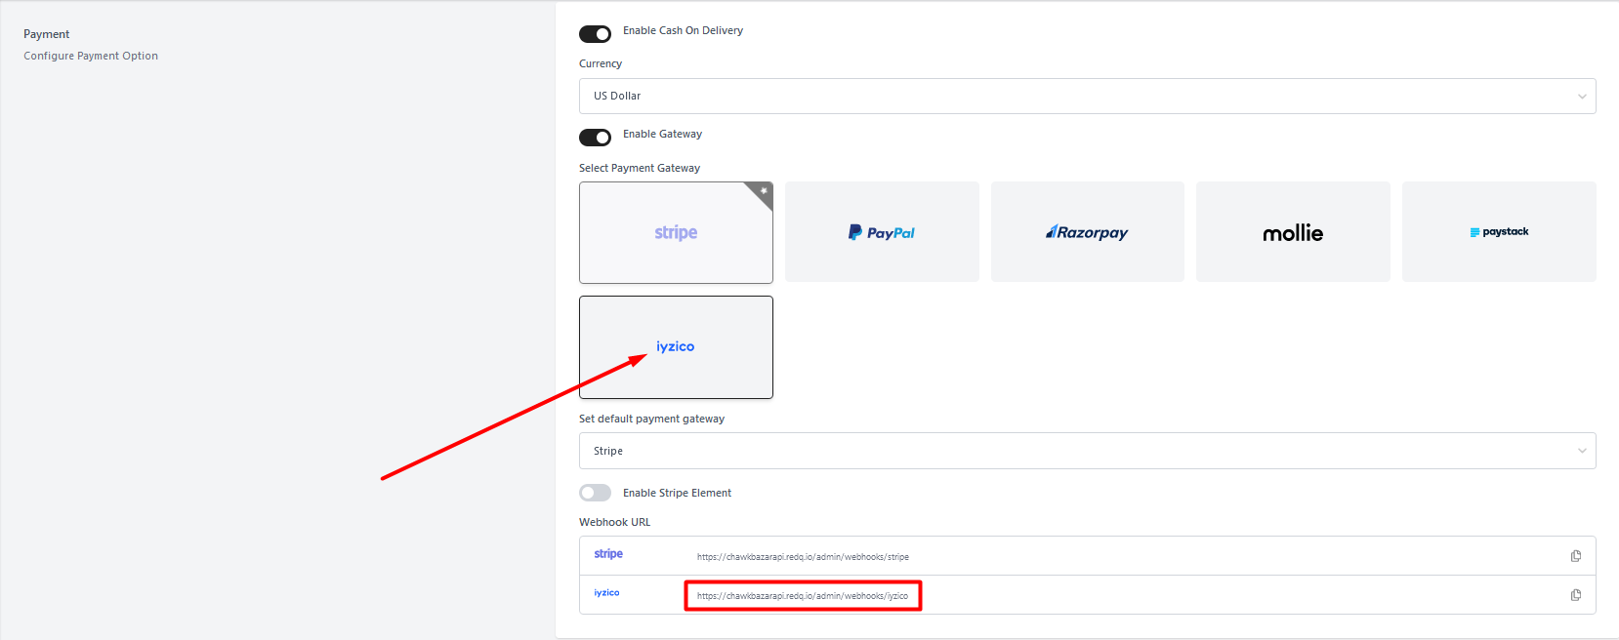The image size is (1619, 640).
Task: Expand the default payment gateway dropdown
Action: click(1086, 451)
